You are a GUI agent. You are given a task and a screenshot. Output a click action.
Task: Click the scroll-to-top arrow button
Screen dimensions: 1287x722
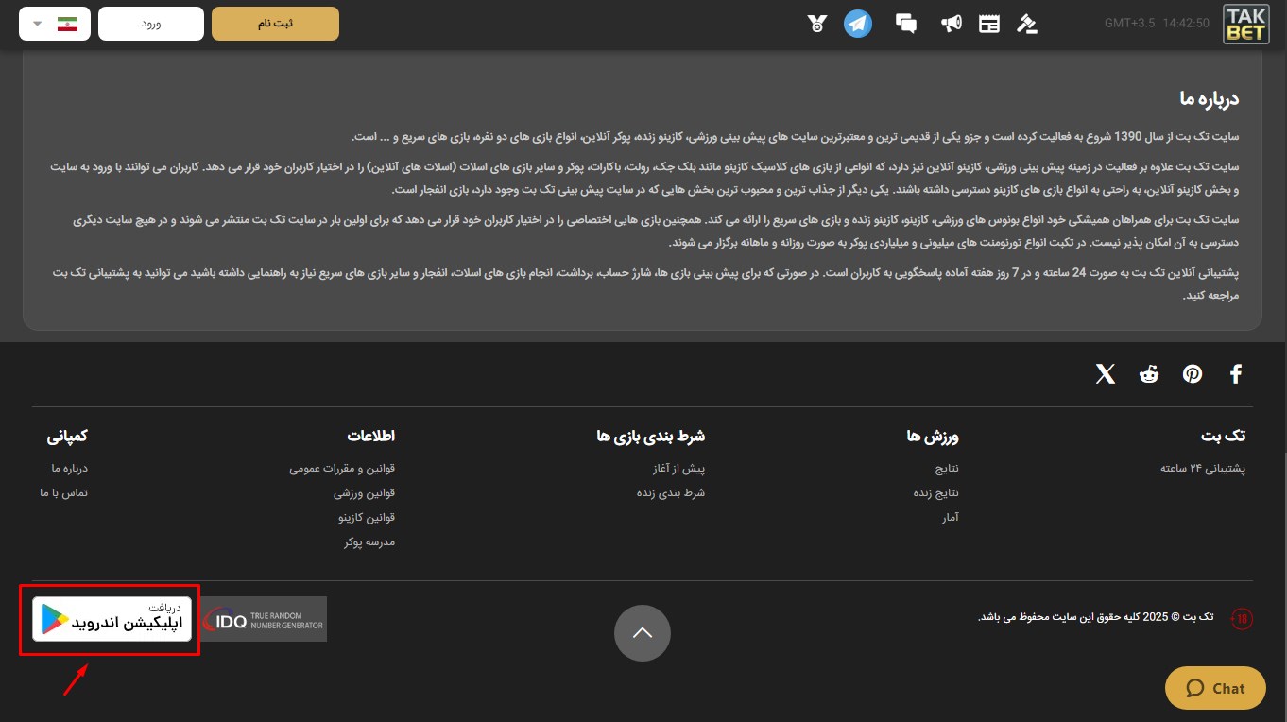(x=643, y=633)
